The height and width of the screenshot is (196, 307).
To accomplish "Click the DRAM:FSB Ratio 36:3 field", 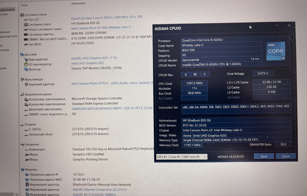I will coord(283,145).
